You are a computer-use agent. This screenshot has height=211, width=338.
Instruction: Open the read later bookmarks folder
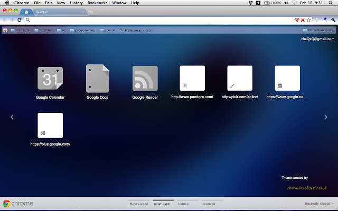click(x=20, y=30)
